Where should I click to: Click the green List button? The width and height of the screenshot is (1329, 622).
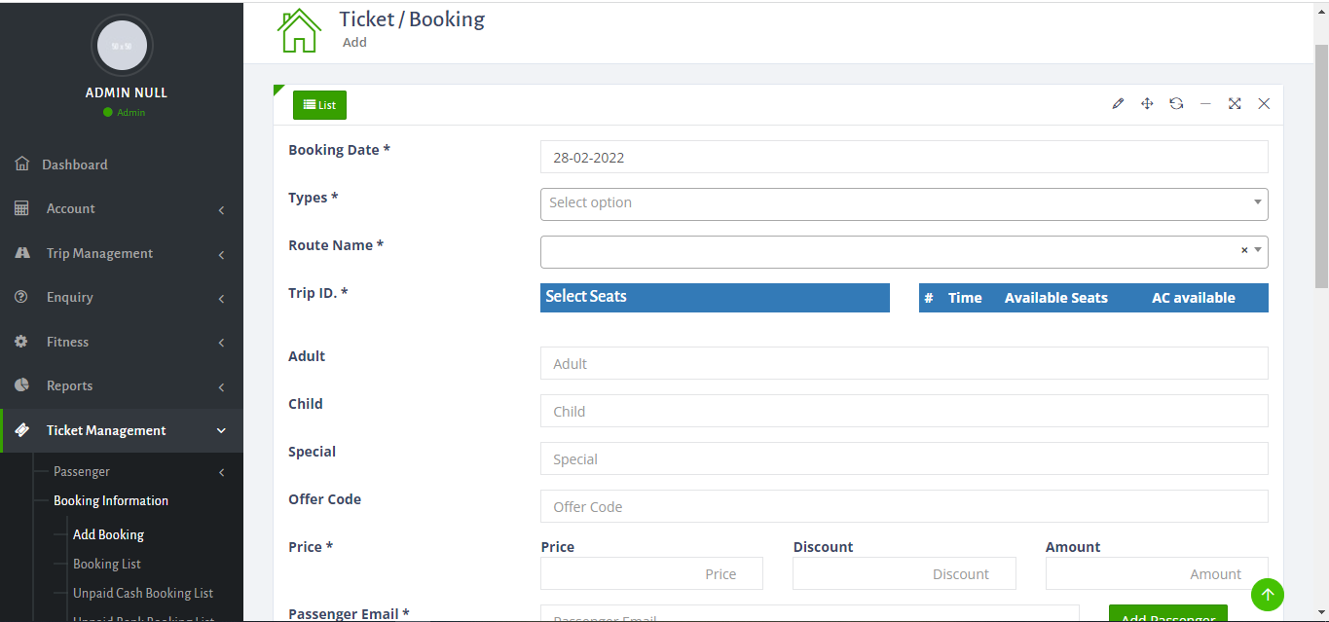[319, 104]
